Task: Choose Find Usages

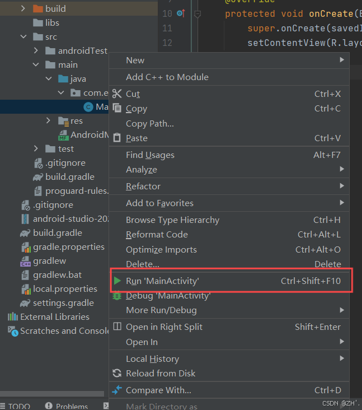Action: tap(229, 155)
